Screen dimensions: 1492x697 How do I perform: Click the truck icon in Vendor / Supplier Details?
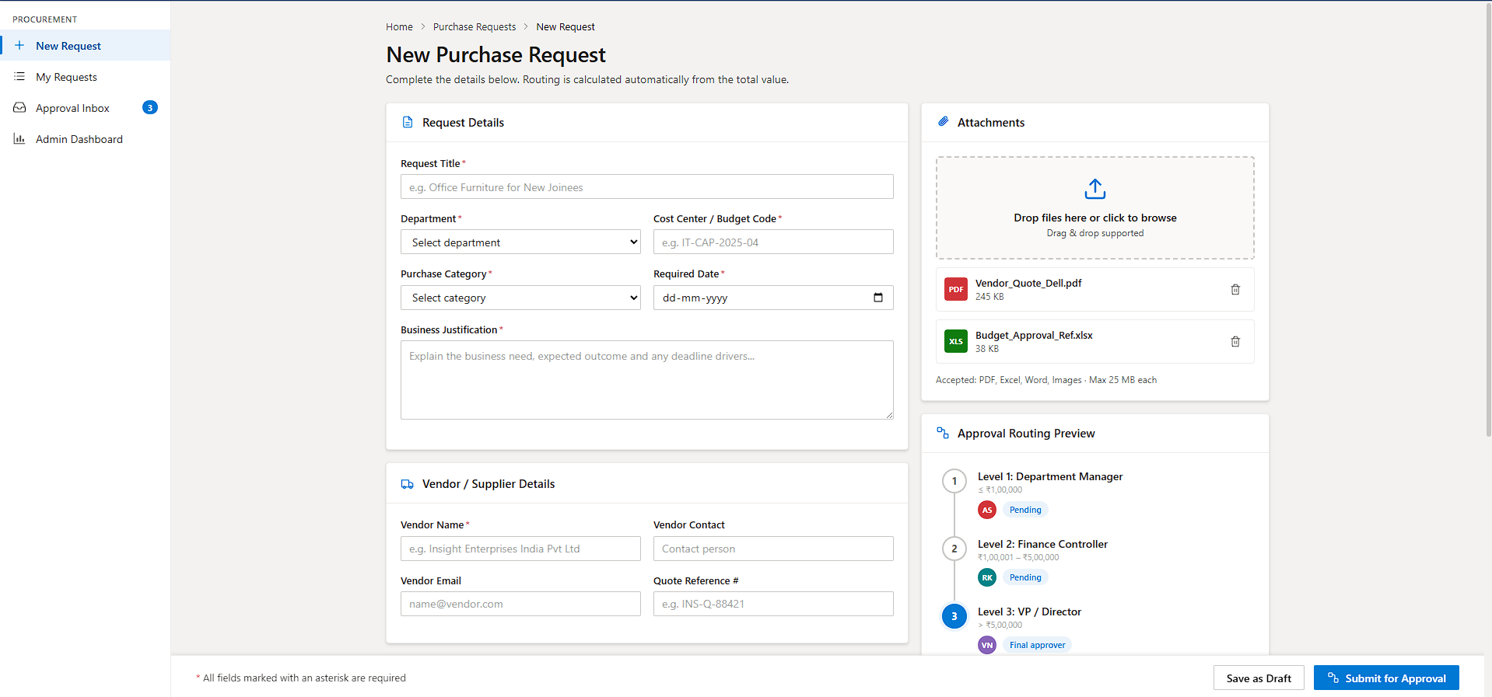[x=407, y=483]
